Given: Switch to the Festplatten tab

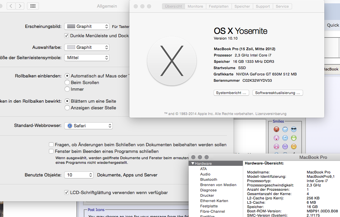Looking at the screenshot, I should [x=219, y=7].
